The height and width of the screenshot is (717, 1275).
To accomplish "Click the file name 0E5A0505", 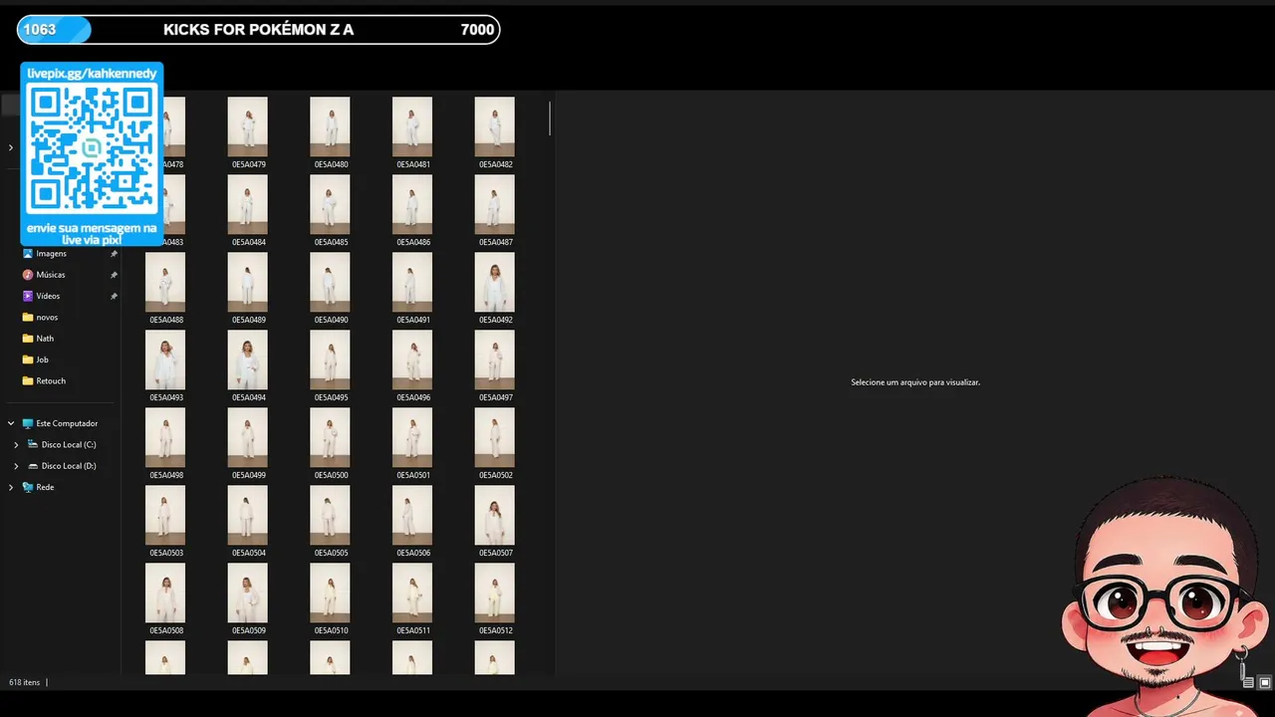I will 331,553.
